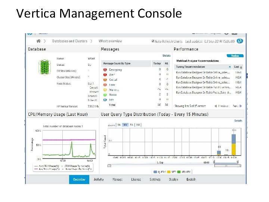Toggle Avg CPU Usage legend entry

pos(47,166)
